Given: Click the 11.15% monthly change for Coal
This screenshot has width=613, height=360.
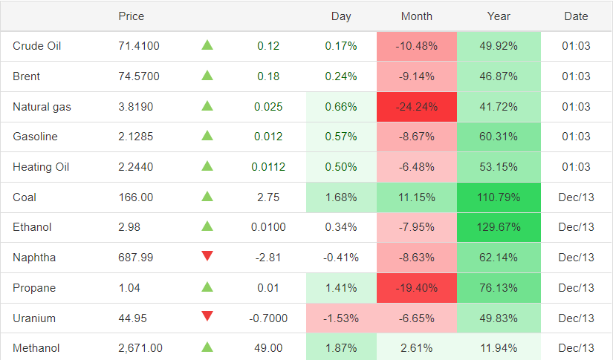Looking at the screenshot, I should click(417, 197).
